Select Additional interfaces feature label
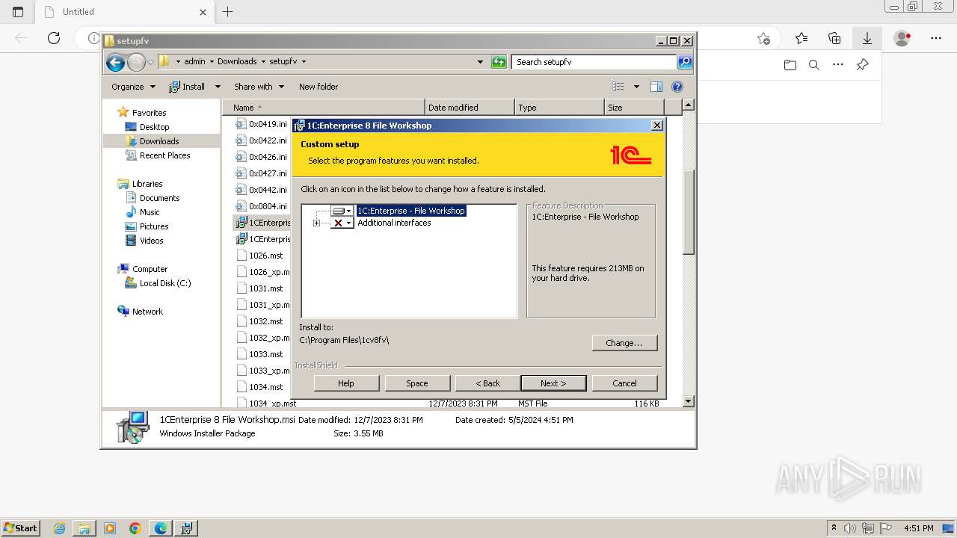This screenshot has width=957, height=538. [x=394, y=223]
